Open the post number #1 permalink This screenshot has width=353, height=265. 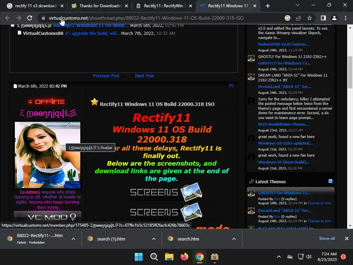click(231, 86)
